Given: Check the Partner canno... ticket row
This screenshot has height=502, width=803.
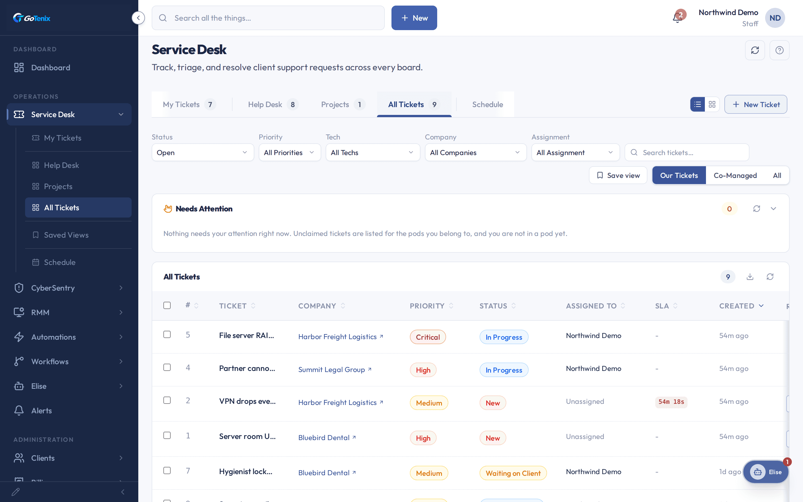Looking at the screenshot, I should pos(167,368).
